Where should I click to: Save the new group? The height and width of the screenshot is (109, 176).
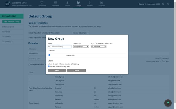coord(57,70)
